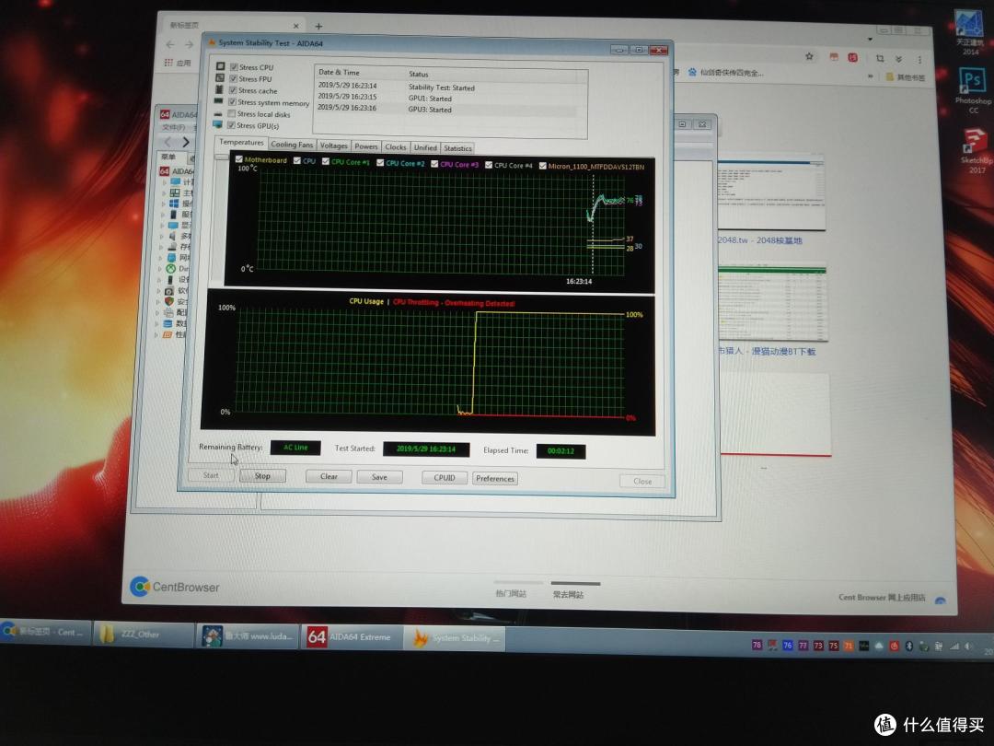Uncheck the Stress FPU checkbox

[233, 78]
